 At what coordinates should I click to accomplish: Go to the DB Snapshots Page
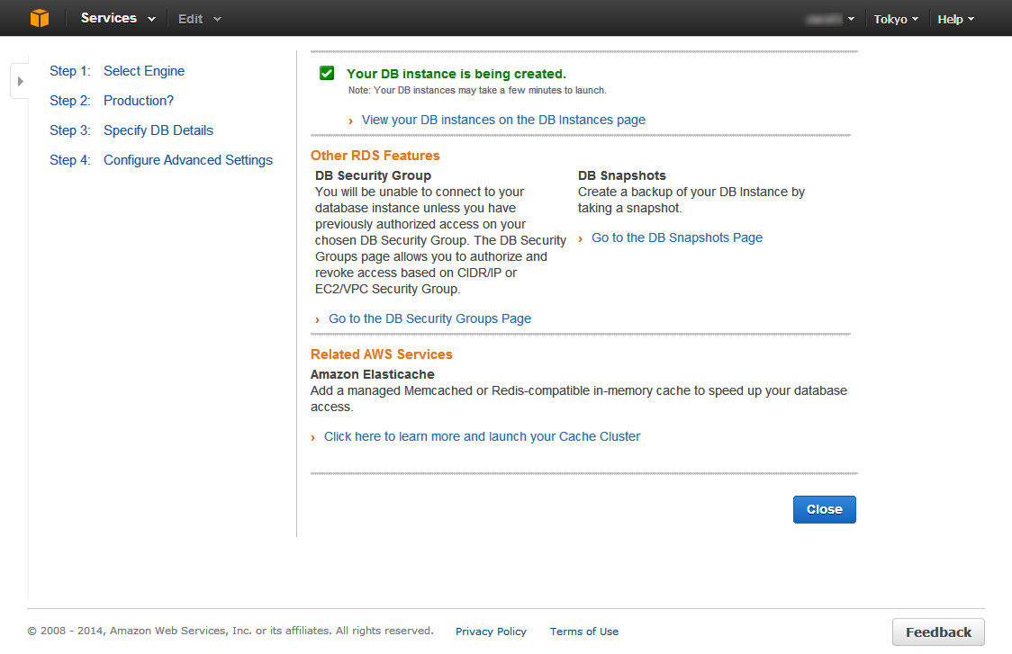677,237
